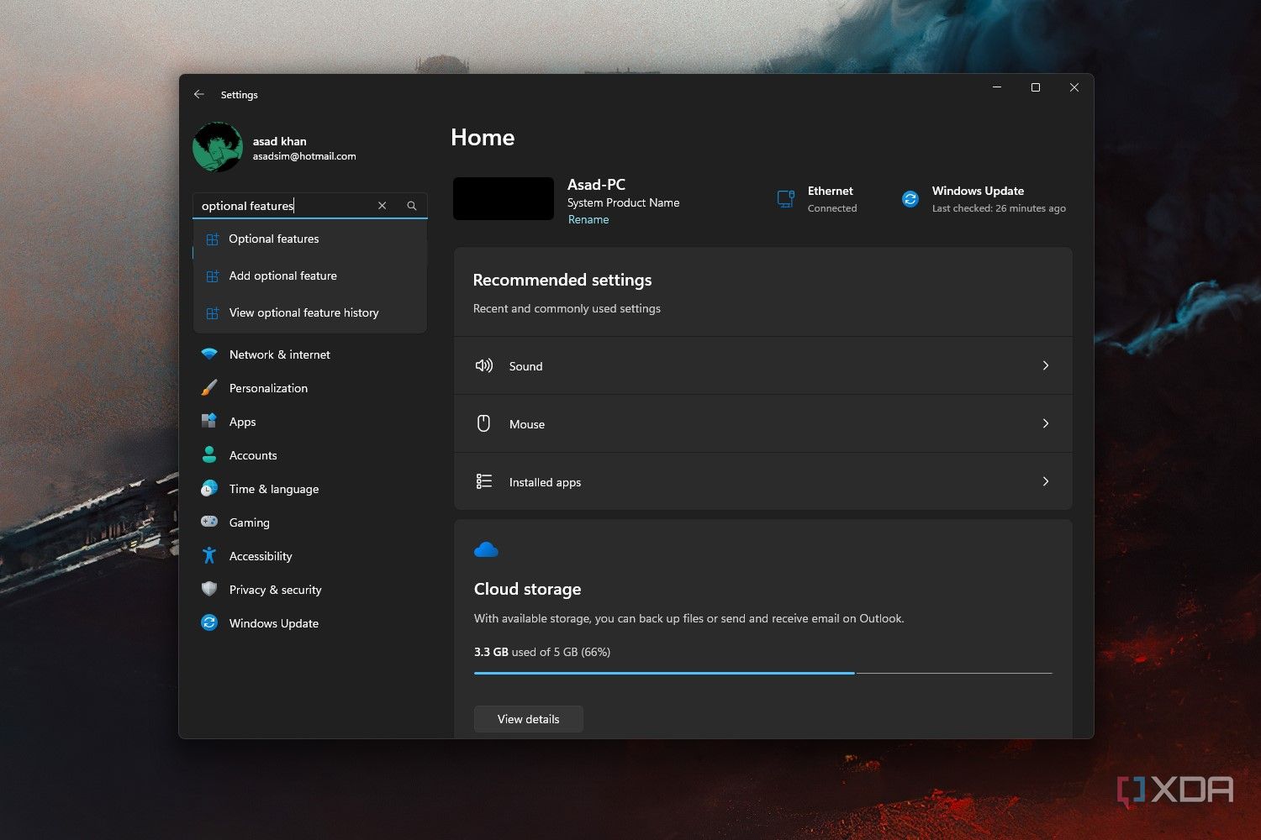Click the back arrow in Settings
The image size is (1261, 840).
pyautogui.click(x=199, y=94)
